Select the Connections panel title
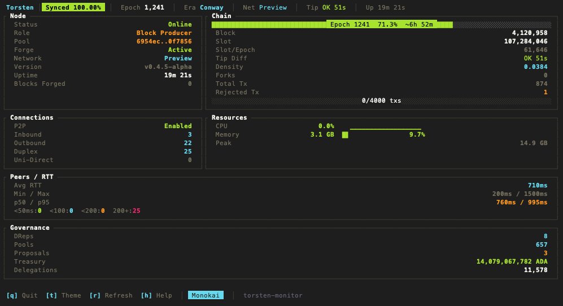 32,117
